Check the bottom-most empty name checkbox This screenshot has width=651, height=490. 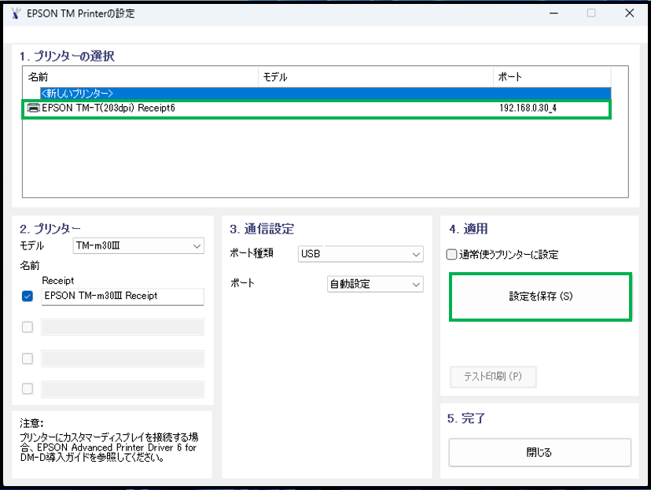(28, 389)
